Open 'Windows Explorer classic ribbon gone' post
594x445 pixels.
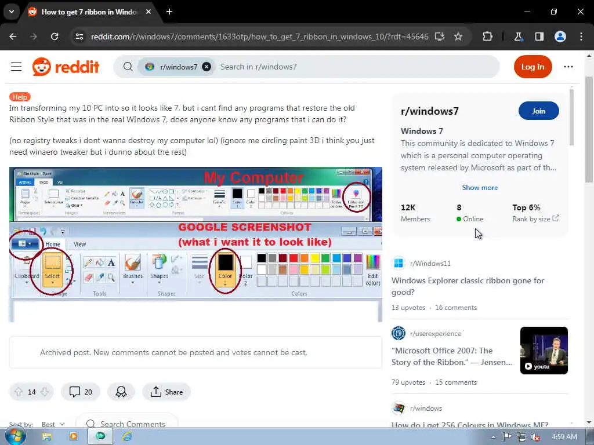[468, 286]
